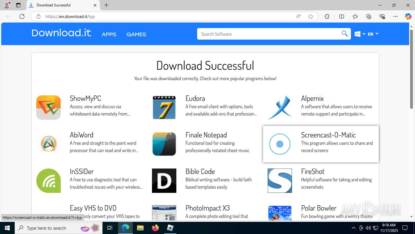The image size is (415, 234).
Task: Open a new browser tab
Action: point(106,5)
